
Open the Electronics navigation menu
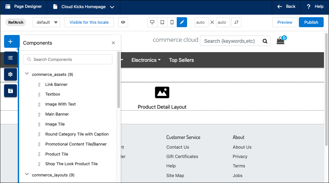146,60
